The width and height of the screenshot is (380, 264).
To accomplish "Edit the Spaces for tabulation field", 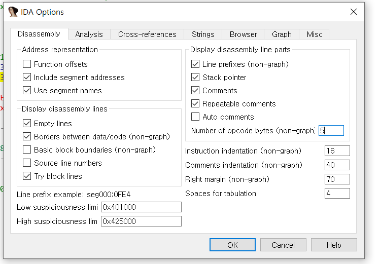I will (x=337, y=194).
